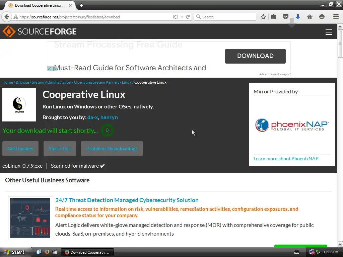Go to browser Home icon
343x257 pixels.
310,17
